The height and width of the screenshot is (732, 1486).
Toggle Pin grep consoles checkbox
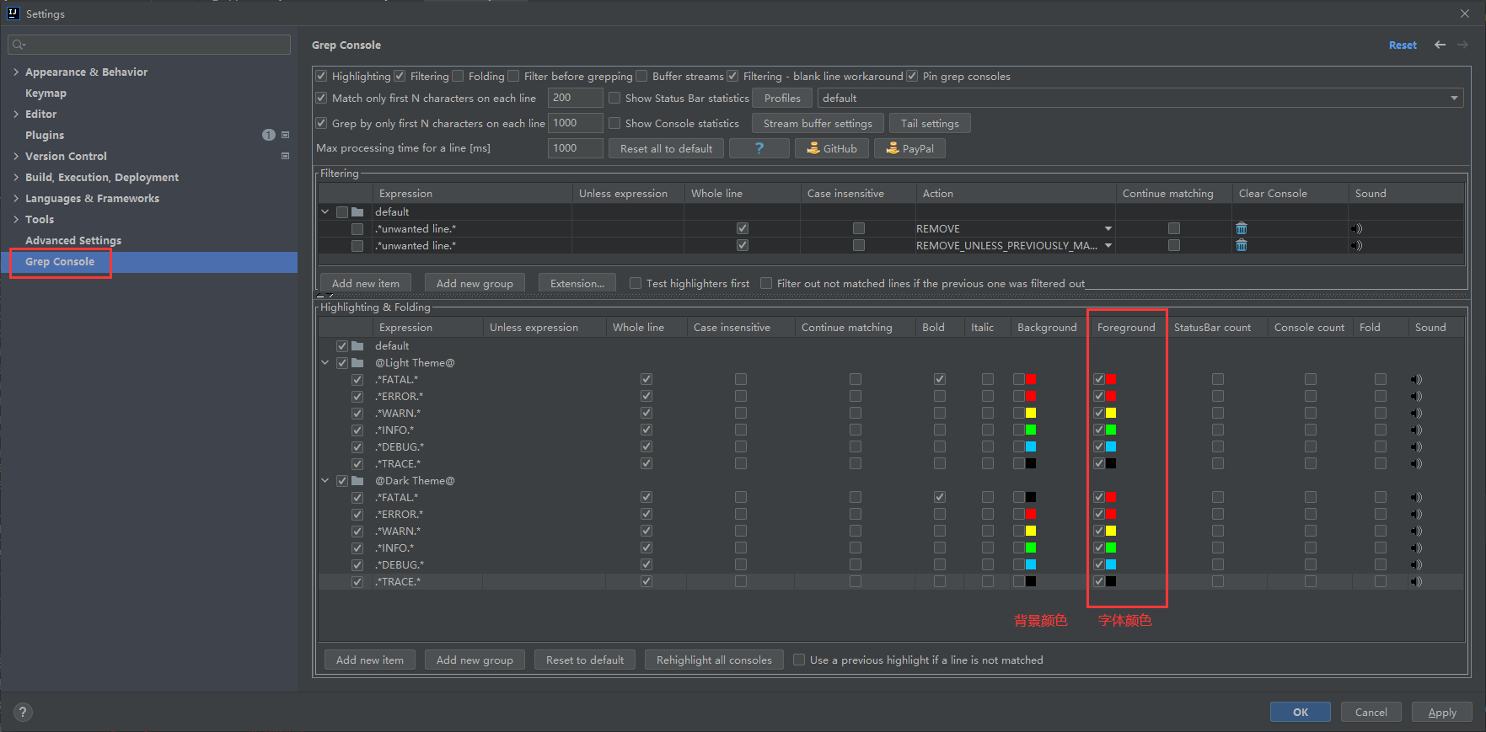(912, 76)
